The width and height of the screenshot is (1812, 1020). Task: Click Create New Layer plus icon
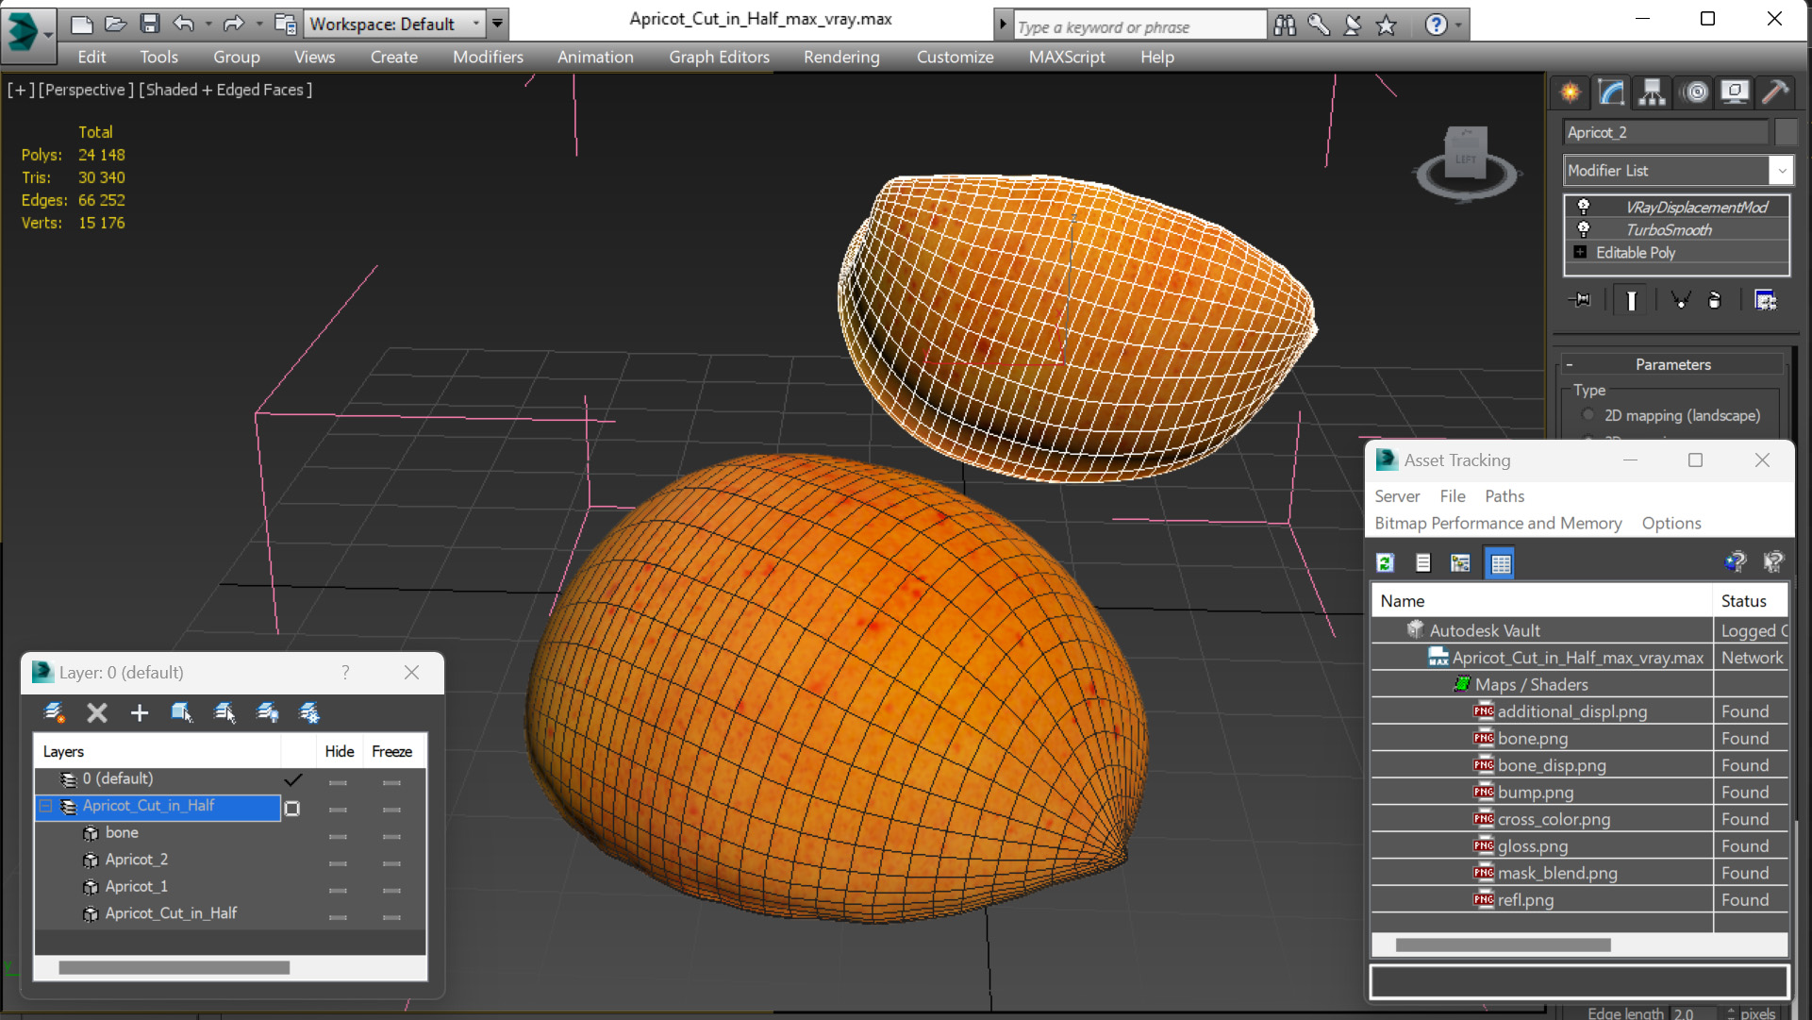click(x=139, y=713)
